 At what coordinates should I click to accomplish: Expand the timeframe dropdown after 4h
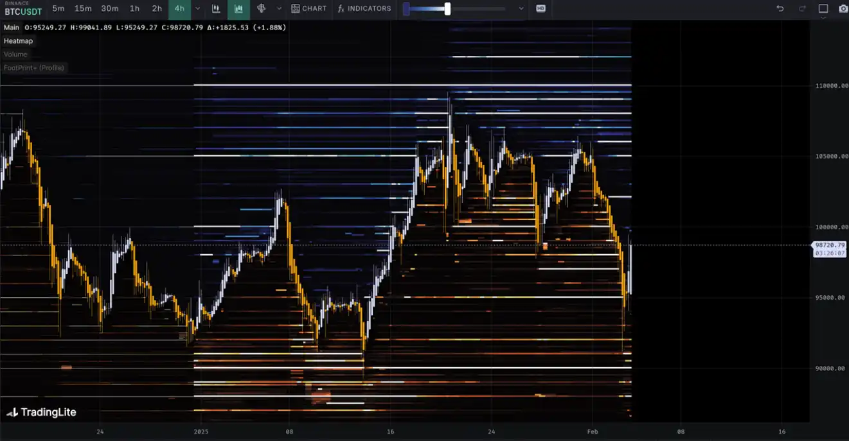pos(197,8)
